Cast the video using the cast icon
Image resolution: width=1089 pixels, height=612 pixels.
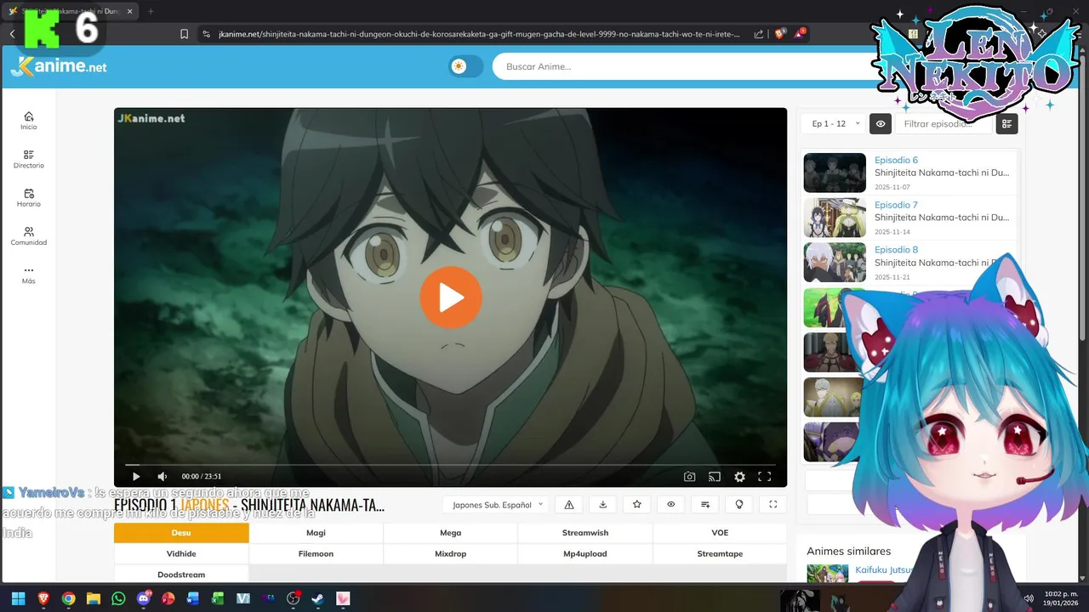[x=715, y=477]
